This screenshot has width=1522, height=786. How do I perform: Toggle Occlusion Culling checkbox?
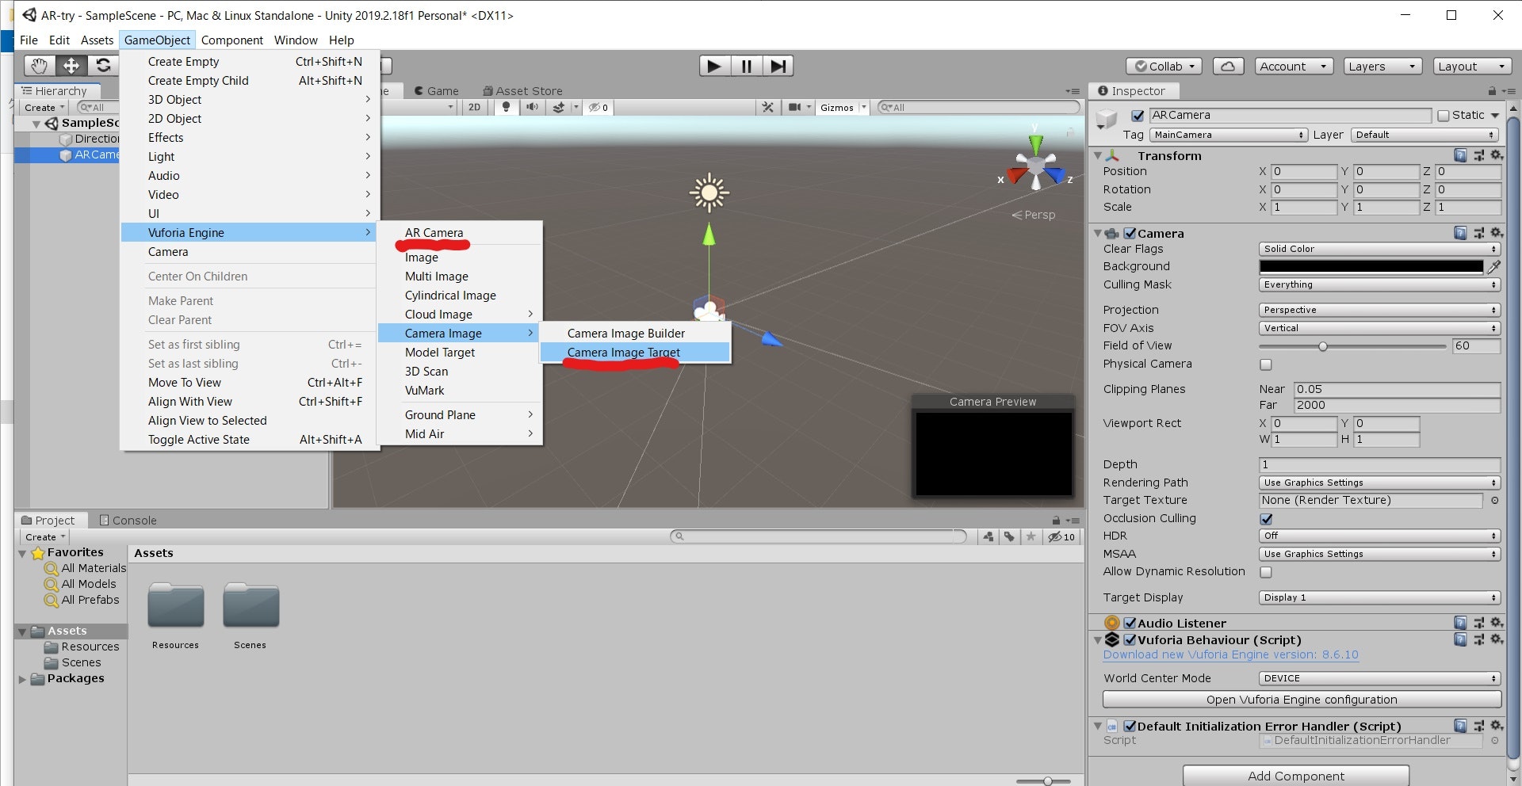[1266, 519]
